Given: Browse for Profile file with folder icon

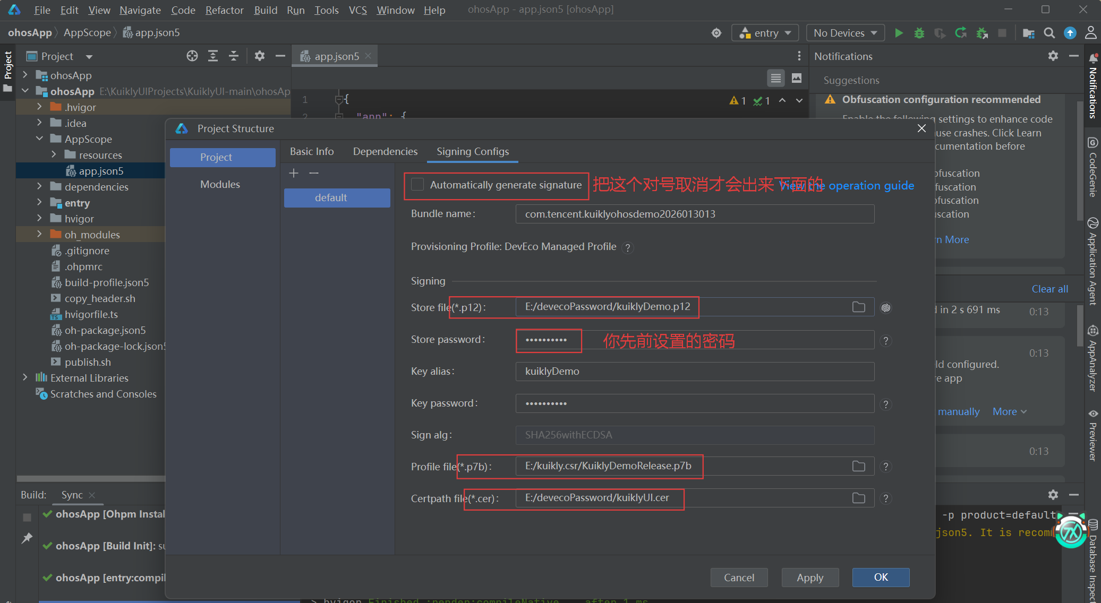Looking at the screenshot, I should point(858,466).
